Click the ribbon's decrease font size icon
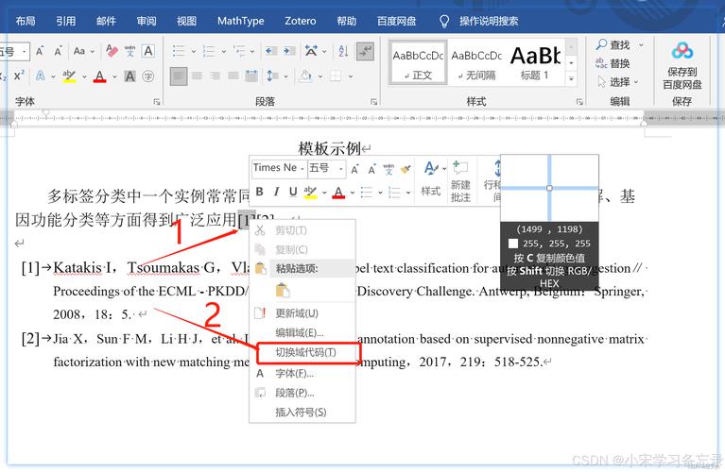The image size is (725, 472). (x=58, y=51)
